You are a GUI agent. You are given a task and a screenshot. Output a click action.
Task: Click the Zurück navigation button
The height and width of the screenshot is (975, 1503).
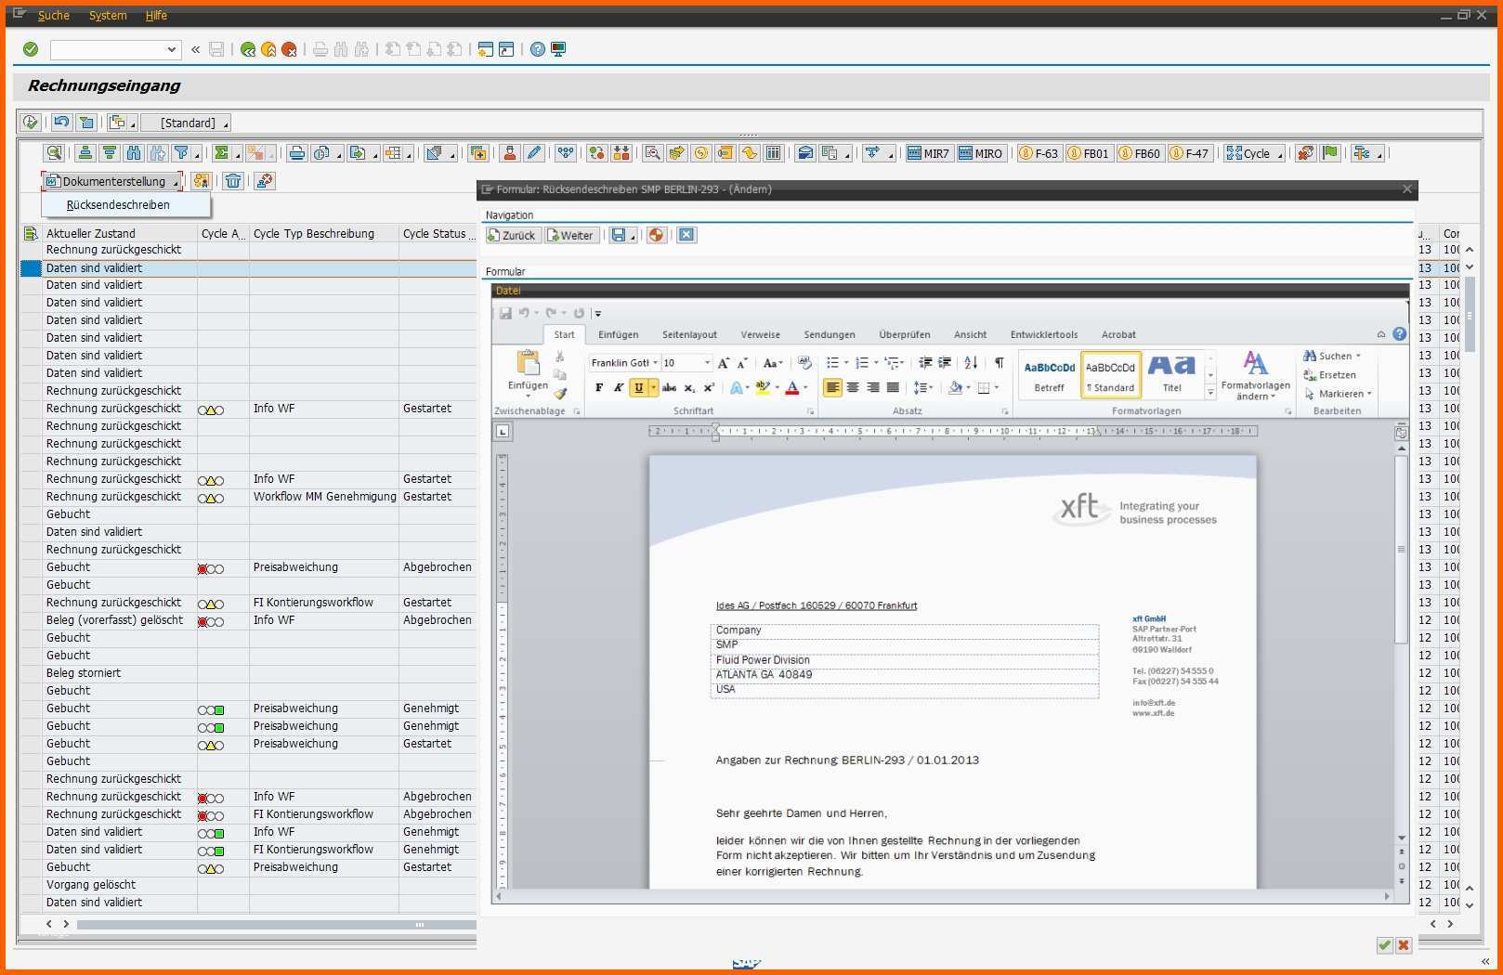tap(512, 235)
